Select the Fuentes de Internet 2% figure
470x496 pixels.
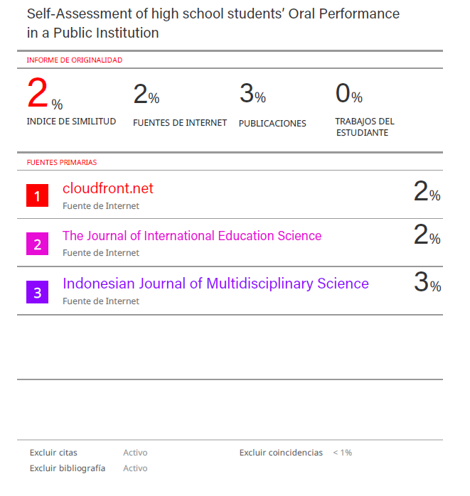146,95
